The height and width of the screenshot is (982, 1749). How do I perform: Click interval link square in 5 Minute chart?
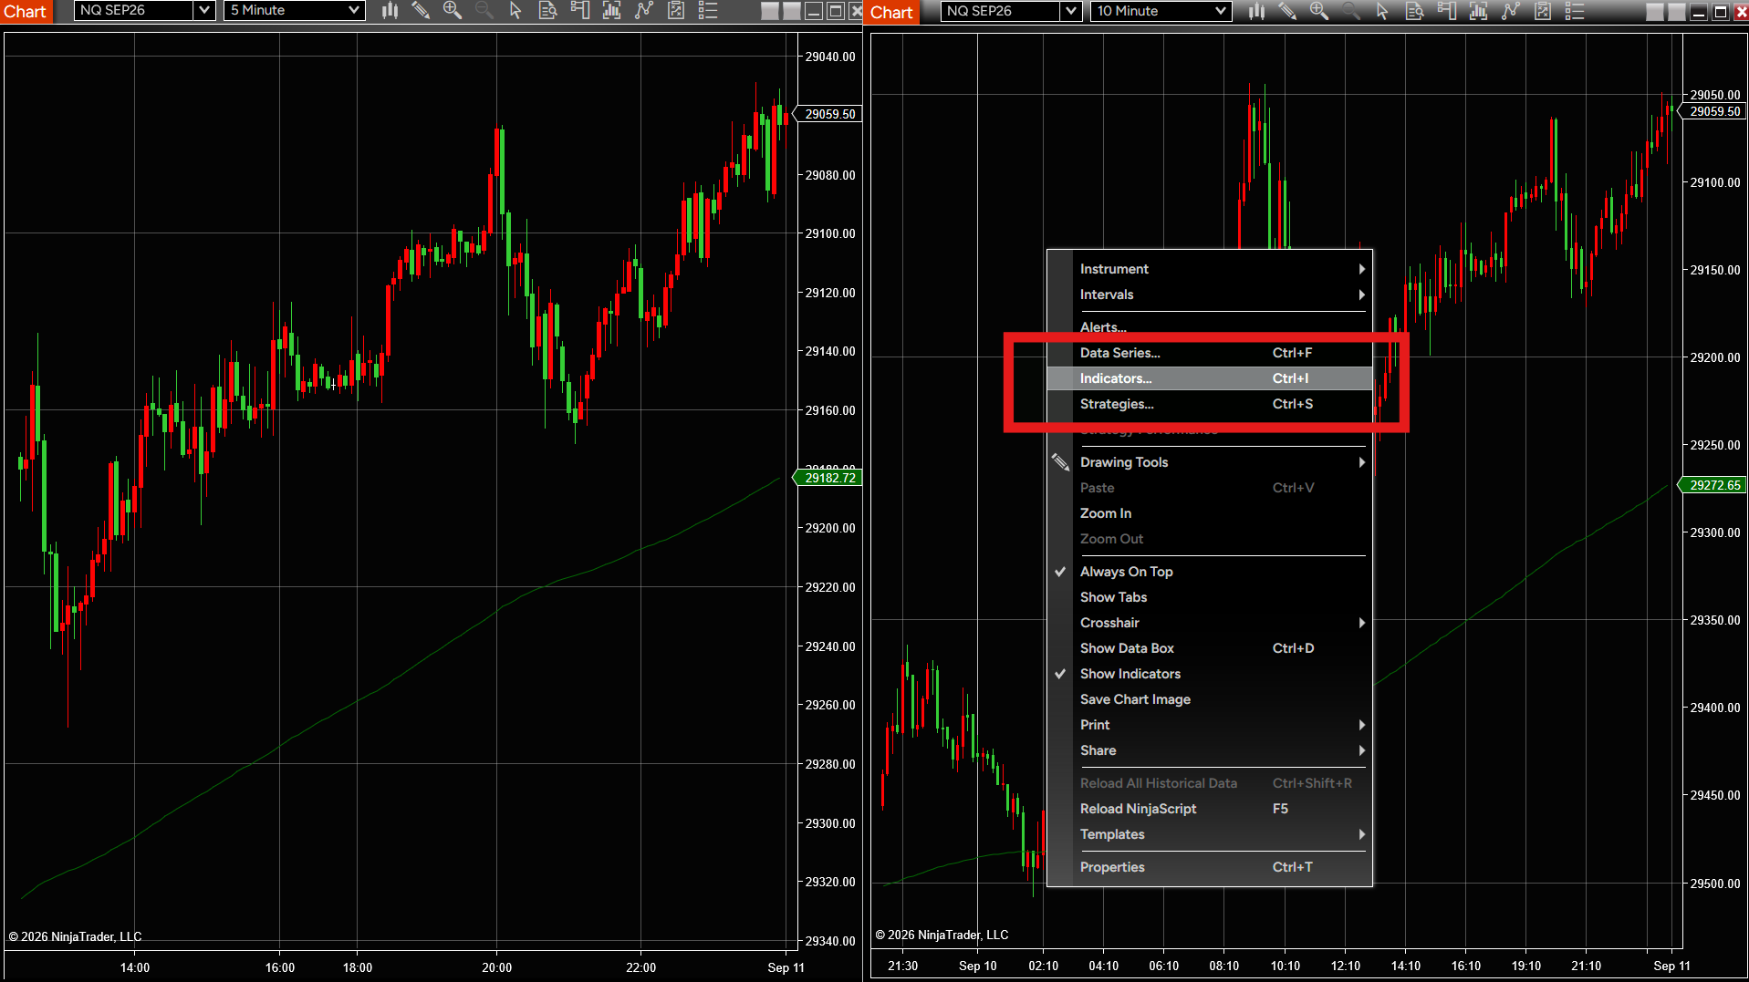point(792,11)
